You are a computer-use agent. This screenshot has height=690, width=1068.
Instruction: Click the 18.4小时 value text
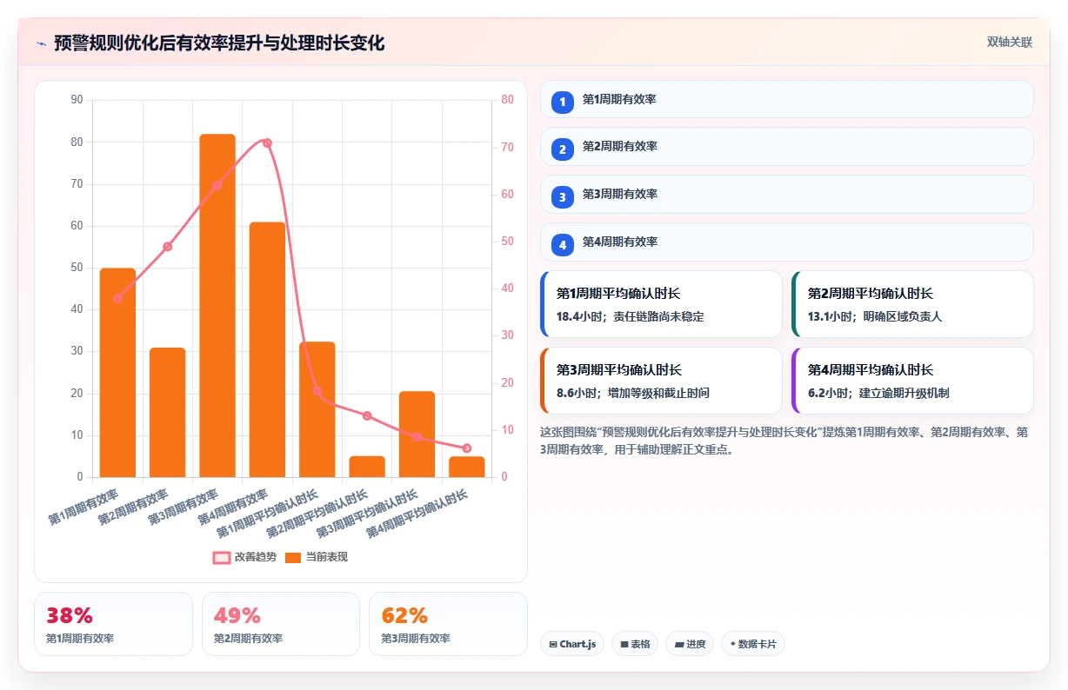577,316
